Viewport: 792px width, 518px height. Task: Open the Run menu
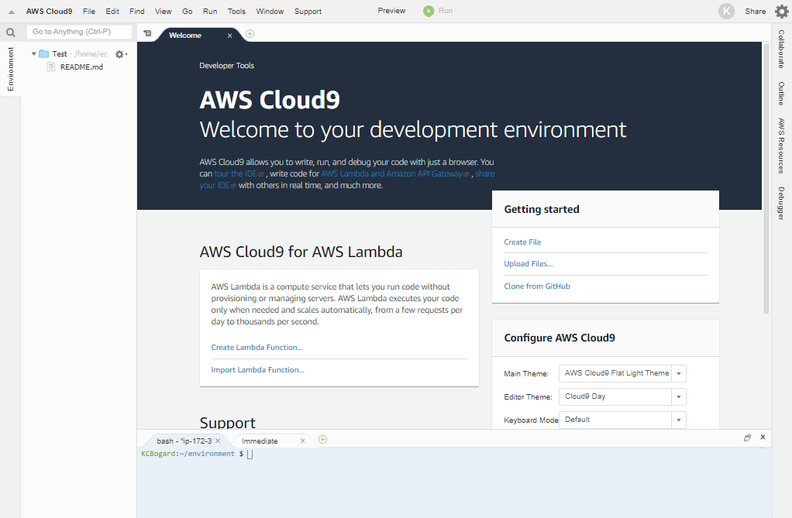pos(210,11)
